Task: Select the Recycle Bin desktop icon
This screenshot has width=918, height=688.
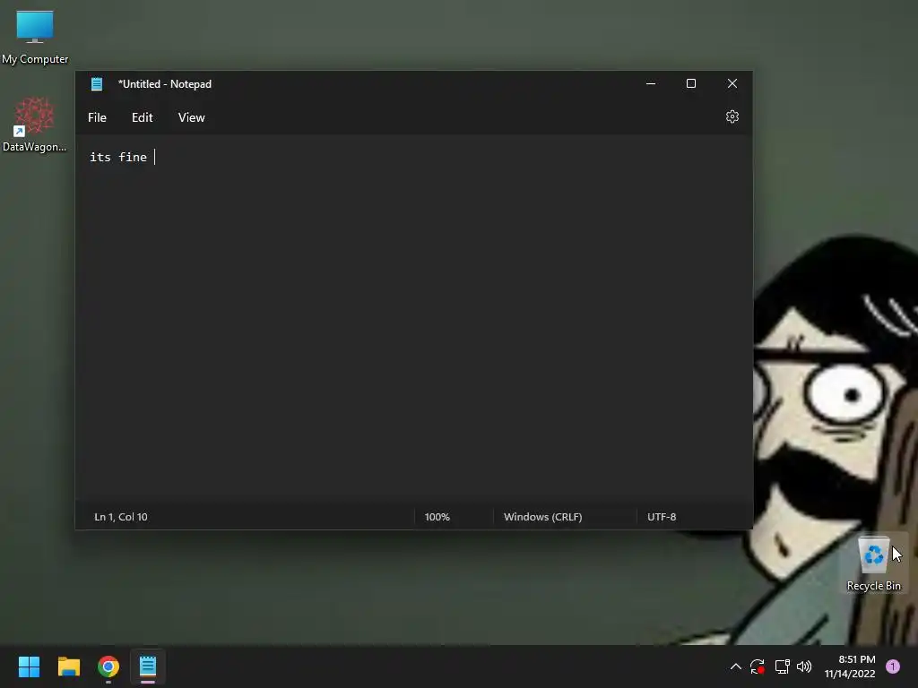Action: [873, 563]
